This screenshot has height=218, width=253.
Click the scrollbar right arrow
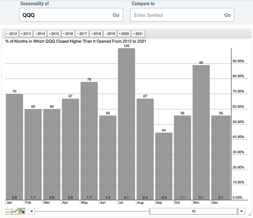241,211
